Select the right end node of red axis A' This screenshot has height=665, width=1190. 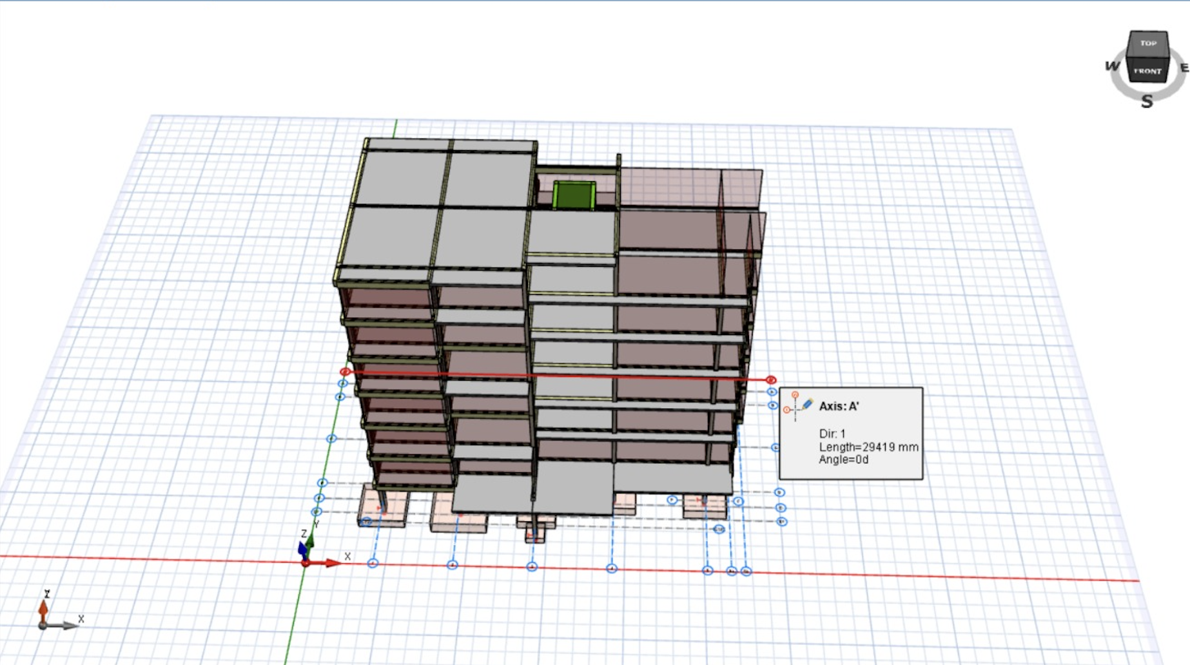(771, 380)
